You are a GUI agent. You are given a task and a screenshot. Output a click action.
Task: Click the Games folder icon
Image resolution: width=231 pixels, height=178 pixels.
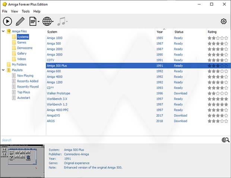14,43
